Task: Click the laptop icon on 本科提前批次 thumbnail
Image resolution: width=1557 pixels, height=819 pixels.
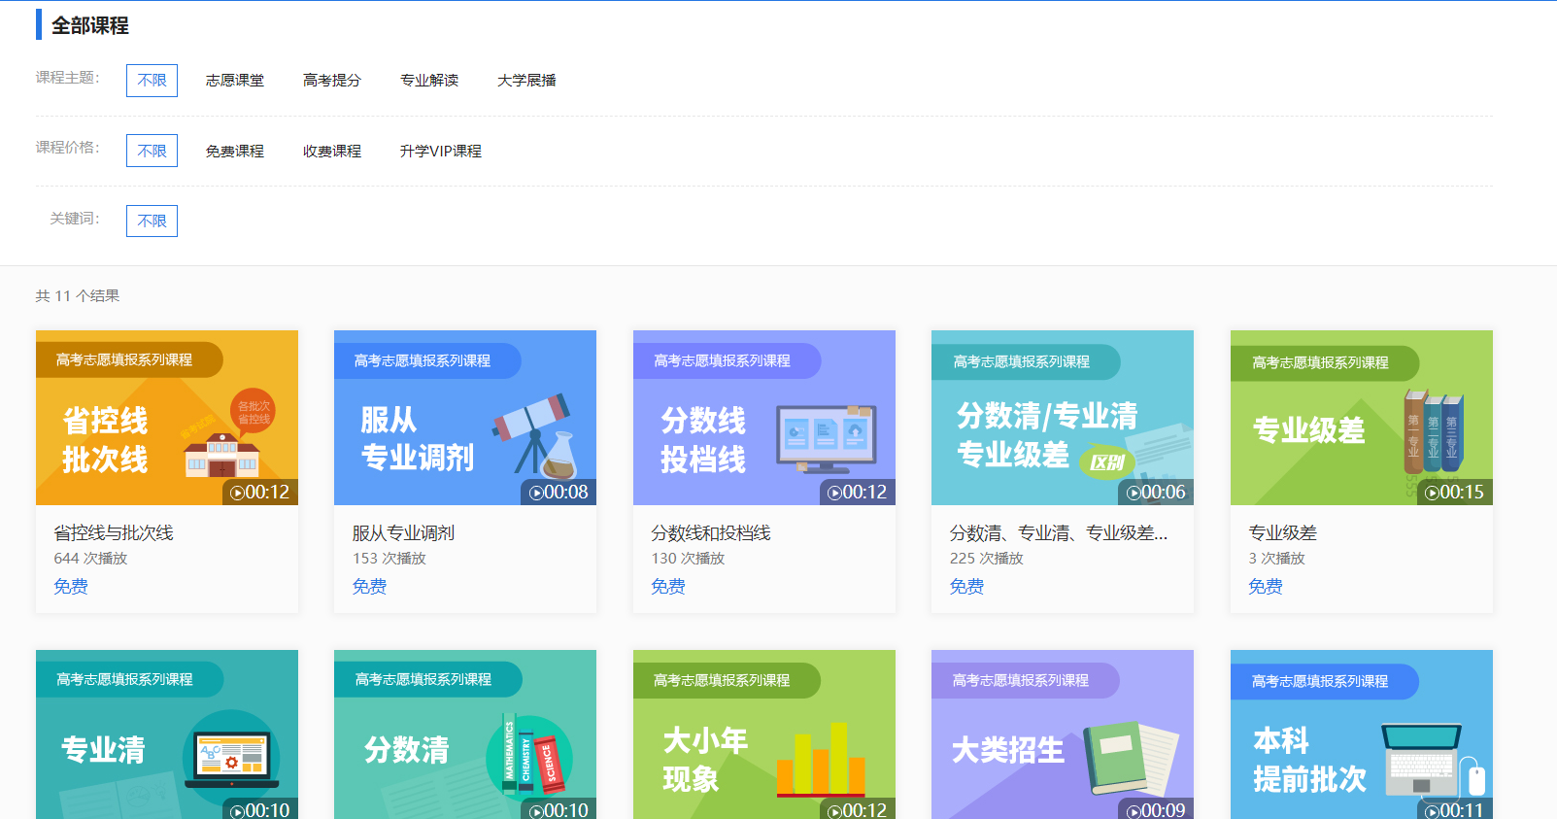Action: pos(1423,759)
